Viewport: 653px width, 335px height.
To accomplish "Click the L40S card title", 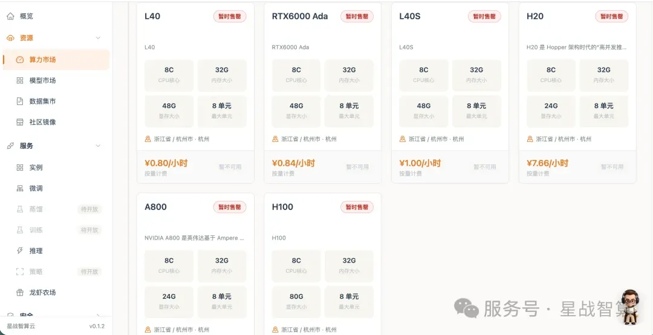I will pyautogui.click(x=410, y=16).
